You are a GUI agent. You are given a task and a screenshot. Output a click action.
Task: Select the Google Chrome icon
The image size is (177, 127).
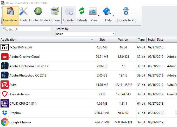(5, 122)
